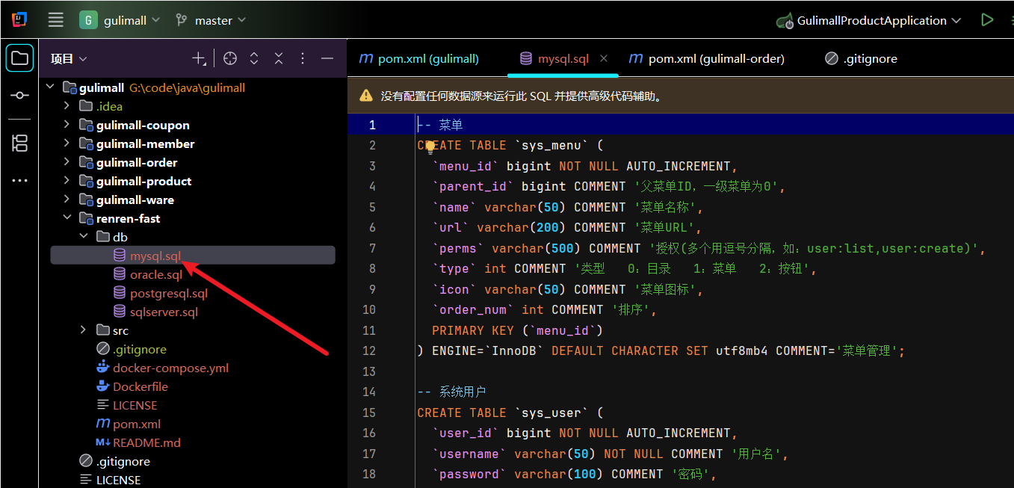The image size is (1014, 488).
Task: Select README.md file
Action: [x=147, y=442]
